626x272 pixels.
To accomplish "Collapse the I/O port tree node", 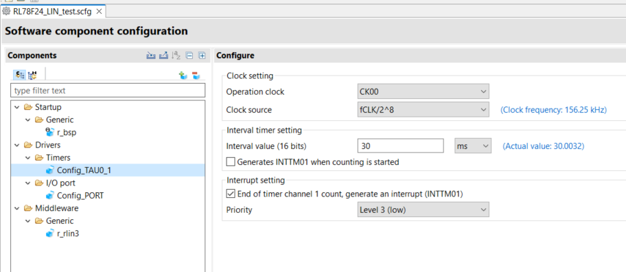I will pos(27,183).
